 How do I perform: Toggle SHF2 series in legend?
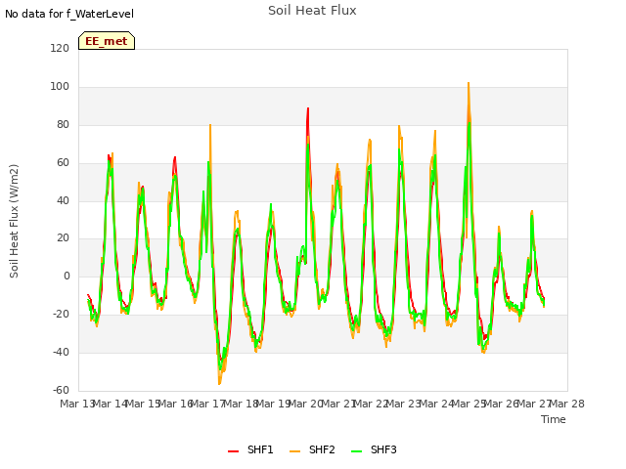pyautogui.click(x=312, y=449)
